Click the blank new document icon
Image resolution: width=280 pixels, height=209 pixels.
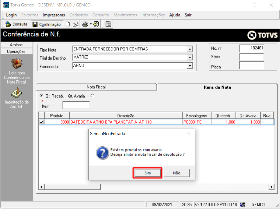[68, 24]
